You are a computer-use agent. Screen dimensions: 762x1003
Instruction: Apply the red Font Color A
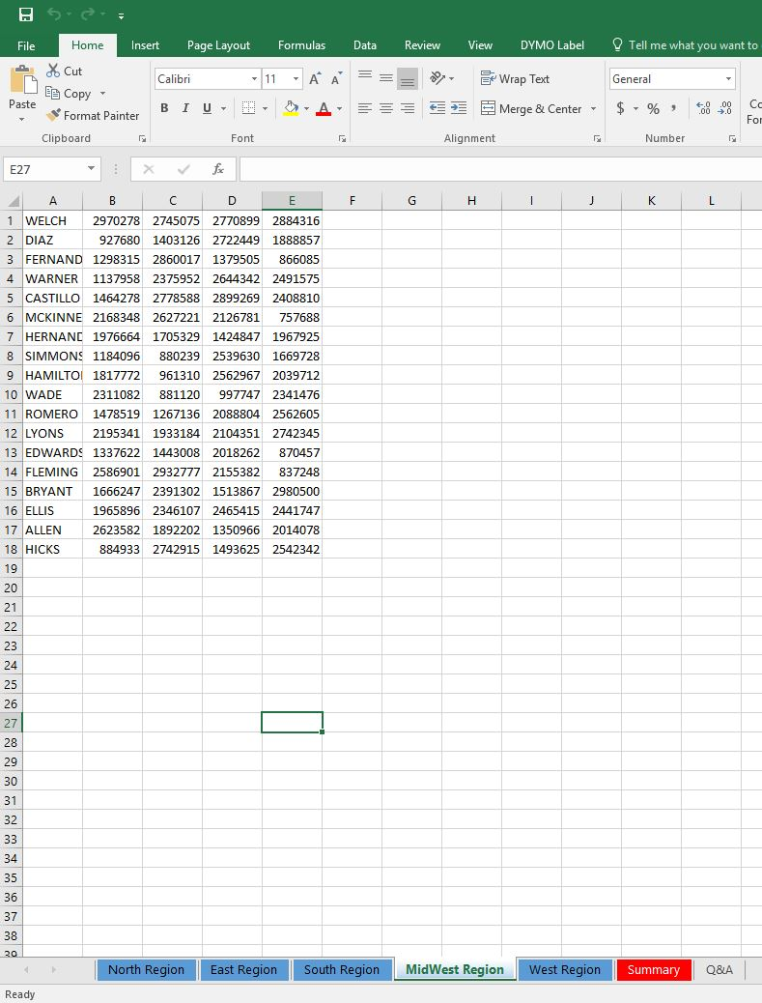point(324,108)
